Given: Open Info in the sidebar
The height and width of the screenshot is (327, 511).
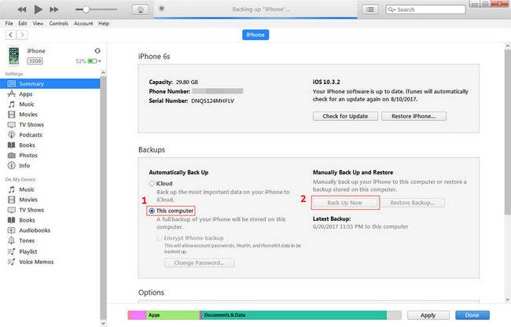Looking at the screenshot, I should (24, 165).
